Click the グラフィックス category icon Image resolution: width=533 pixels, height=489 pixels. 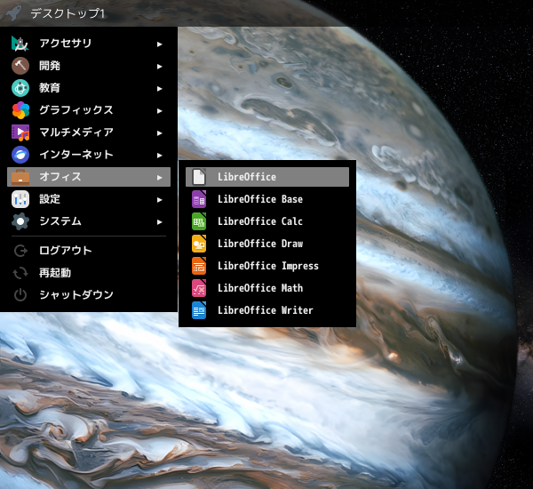[x=20, y=110]
